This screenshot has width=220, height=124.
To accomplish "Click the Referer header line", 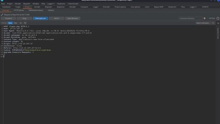I will click(22, 48).
